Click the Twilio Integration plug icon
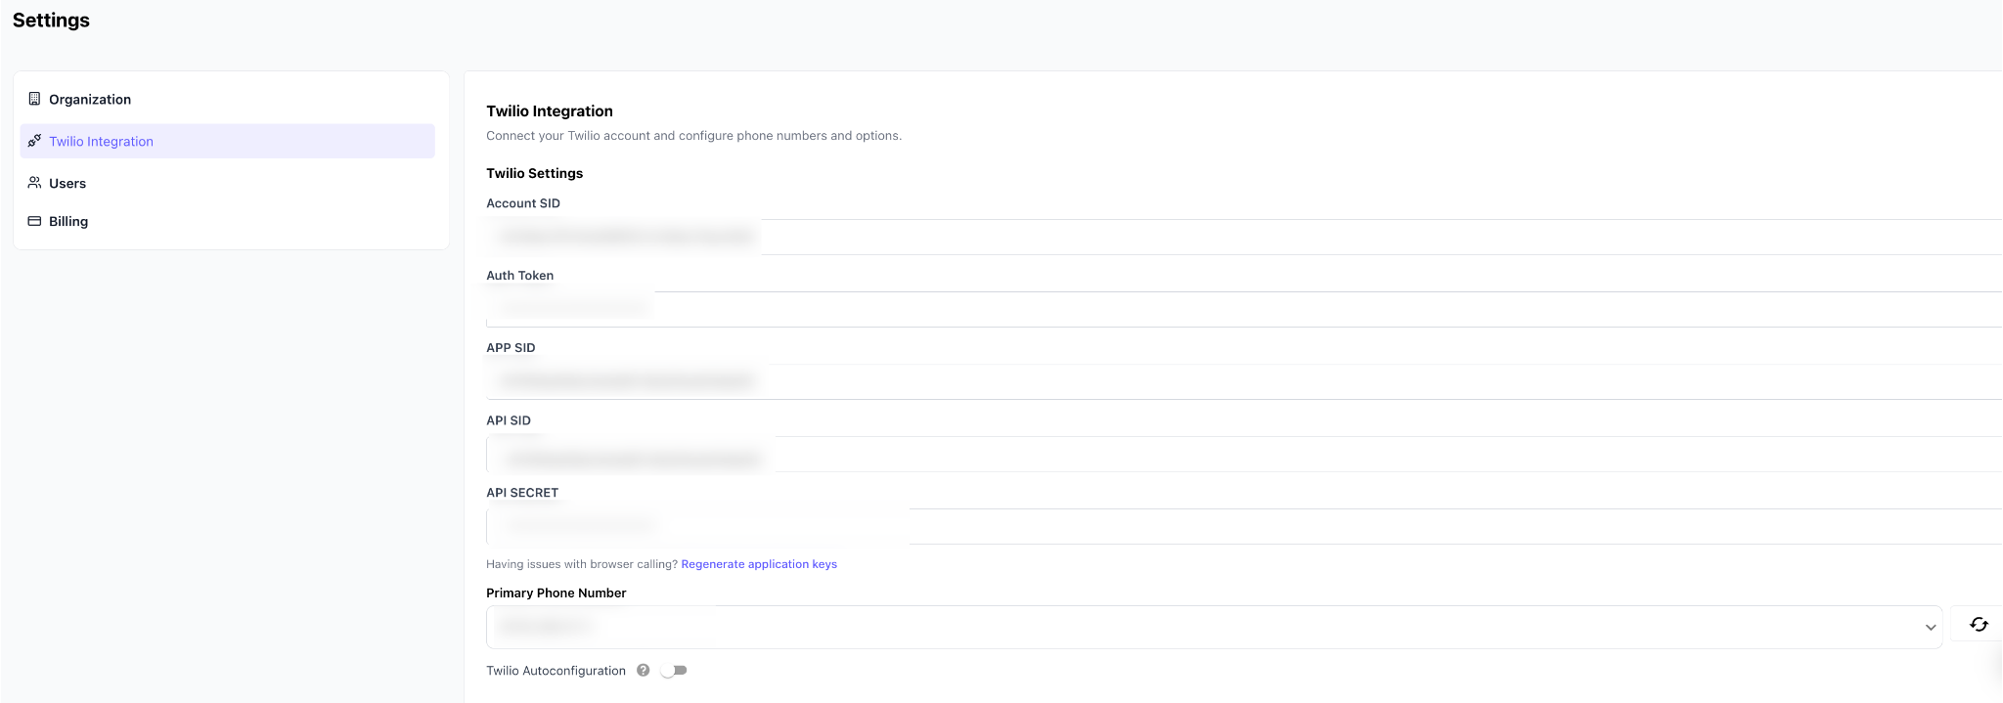 [x=34, y=141]
